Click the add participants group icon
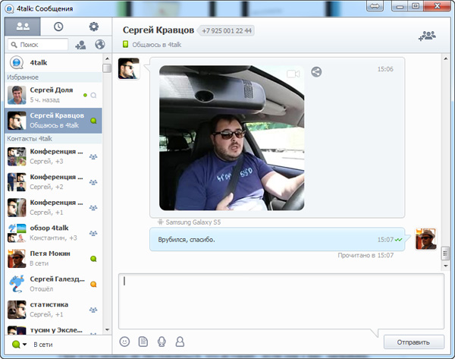 pos(426,36)
